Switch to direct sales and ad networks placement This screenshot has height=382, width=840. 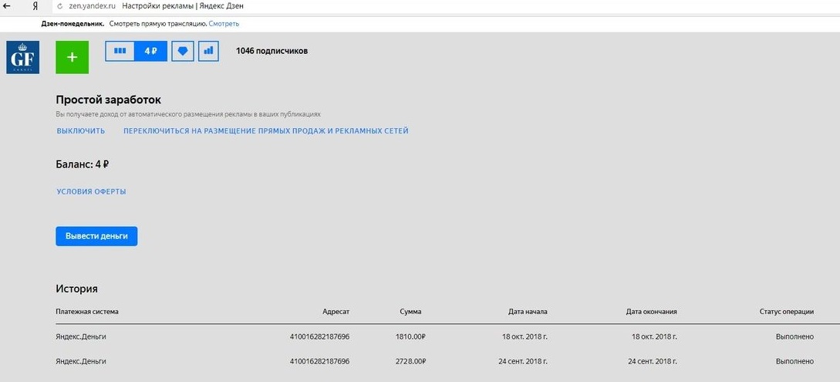tap(265, 131)
